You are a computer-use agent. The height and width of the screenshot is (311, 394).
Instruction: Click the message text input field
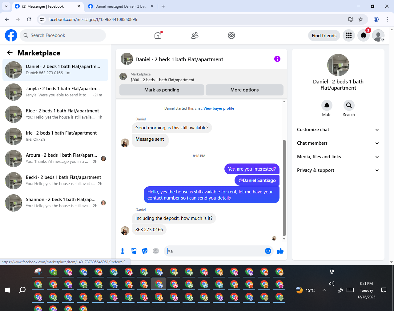(x=215, y=251)
